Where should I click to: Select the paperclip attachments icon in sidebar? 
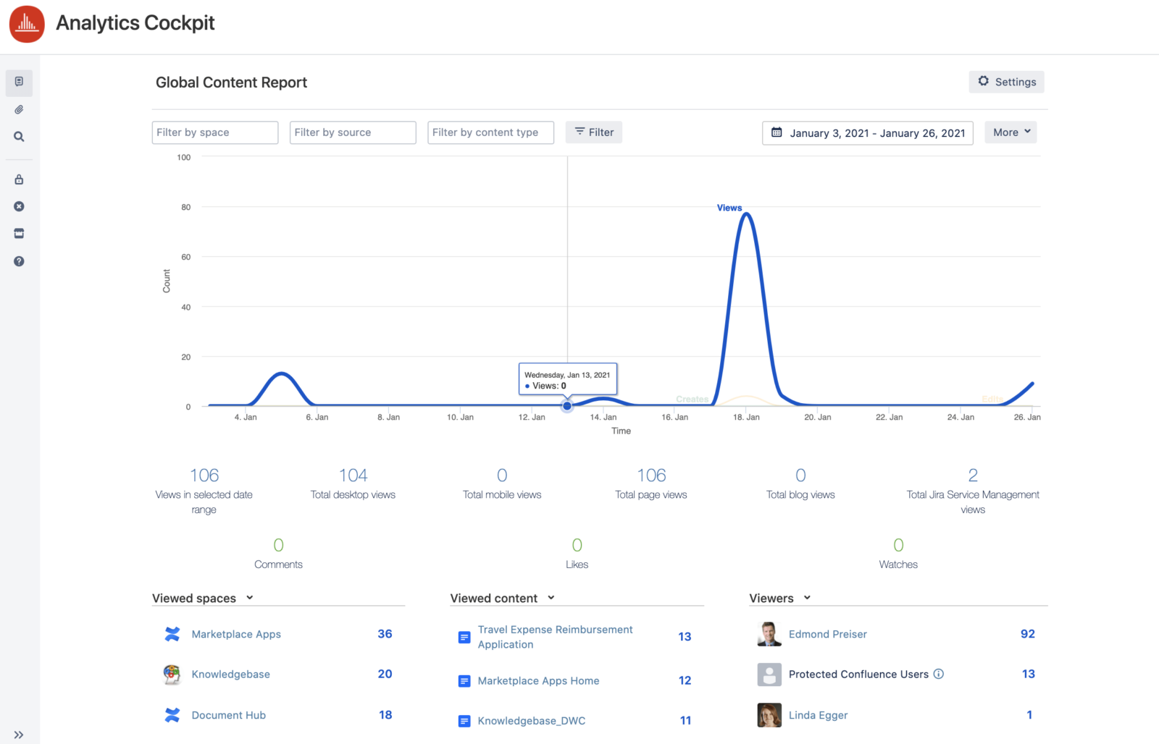(x=19, y=109)
